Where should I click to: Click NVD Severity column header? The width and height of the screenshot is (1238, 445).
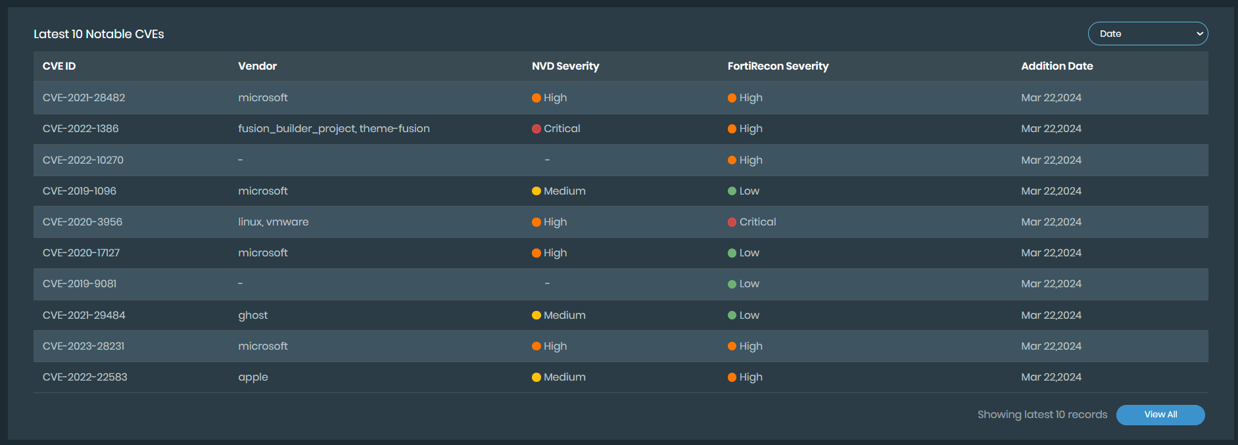(565, 66)
